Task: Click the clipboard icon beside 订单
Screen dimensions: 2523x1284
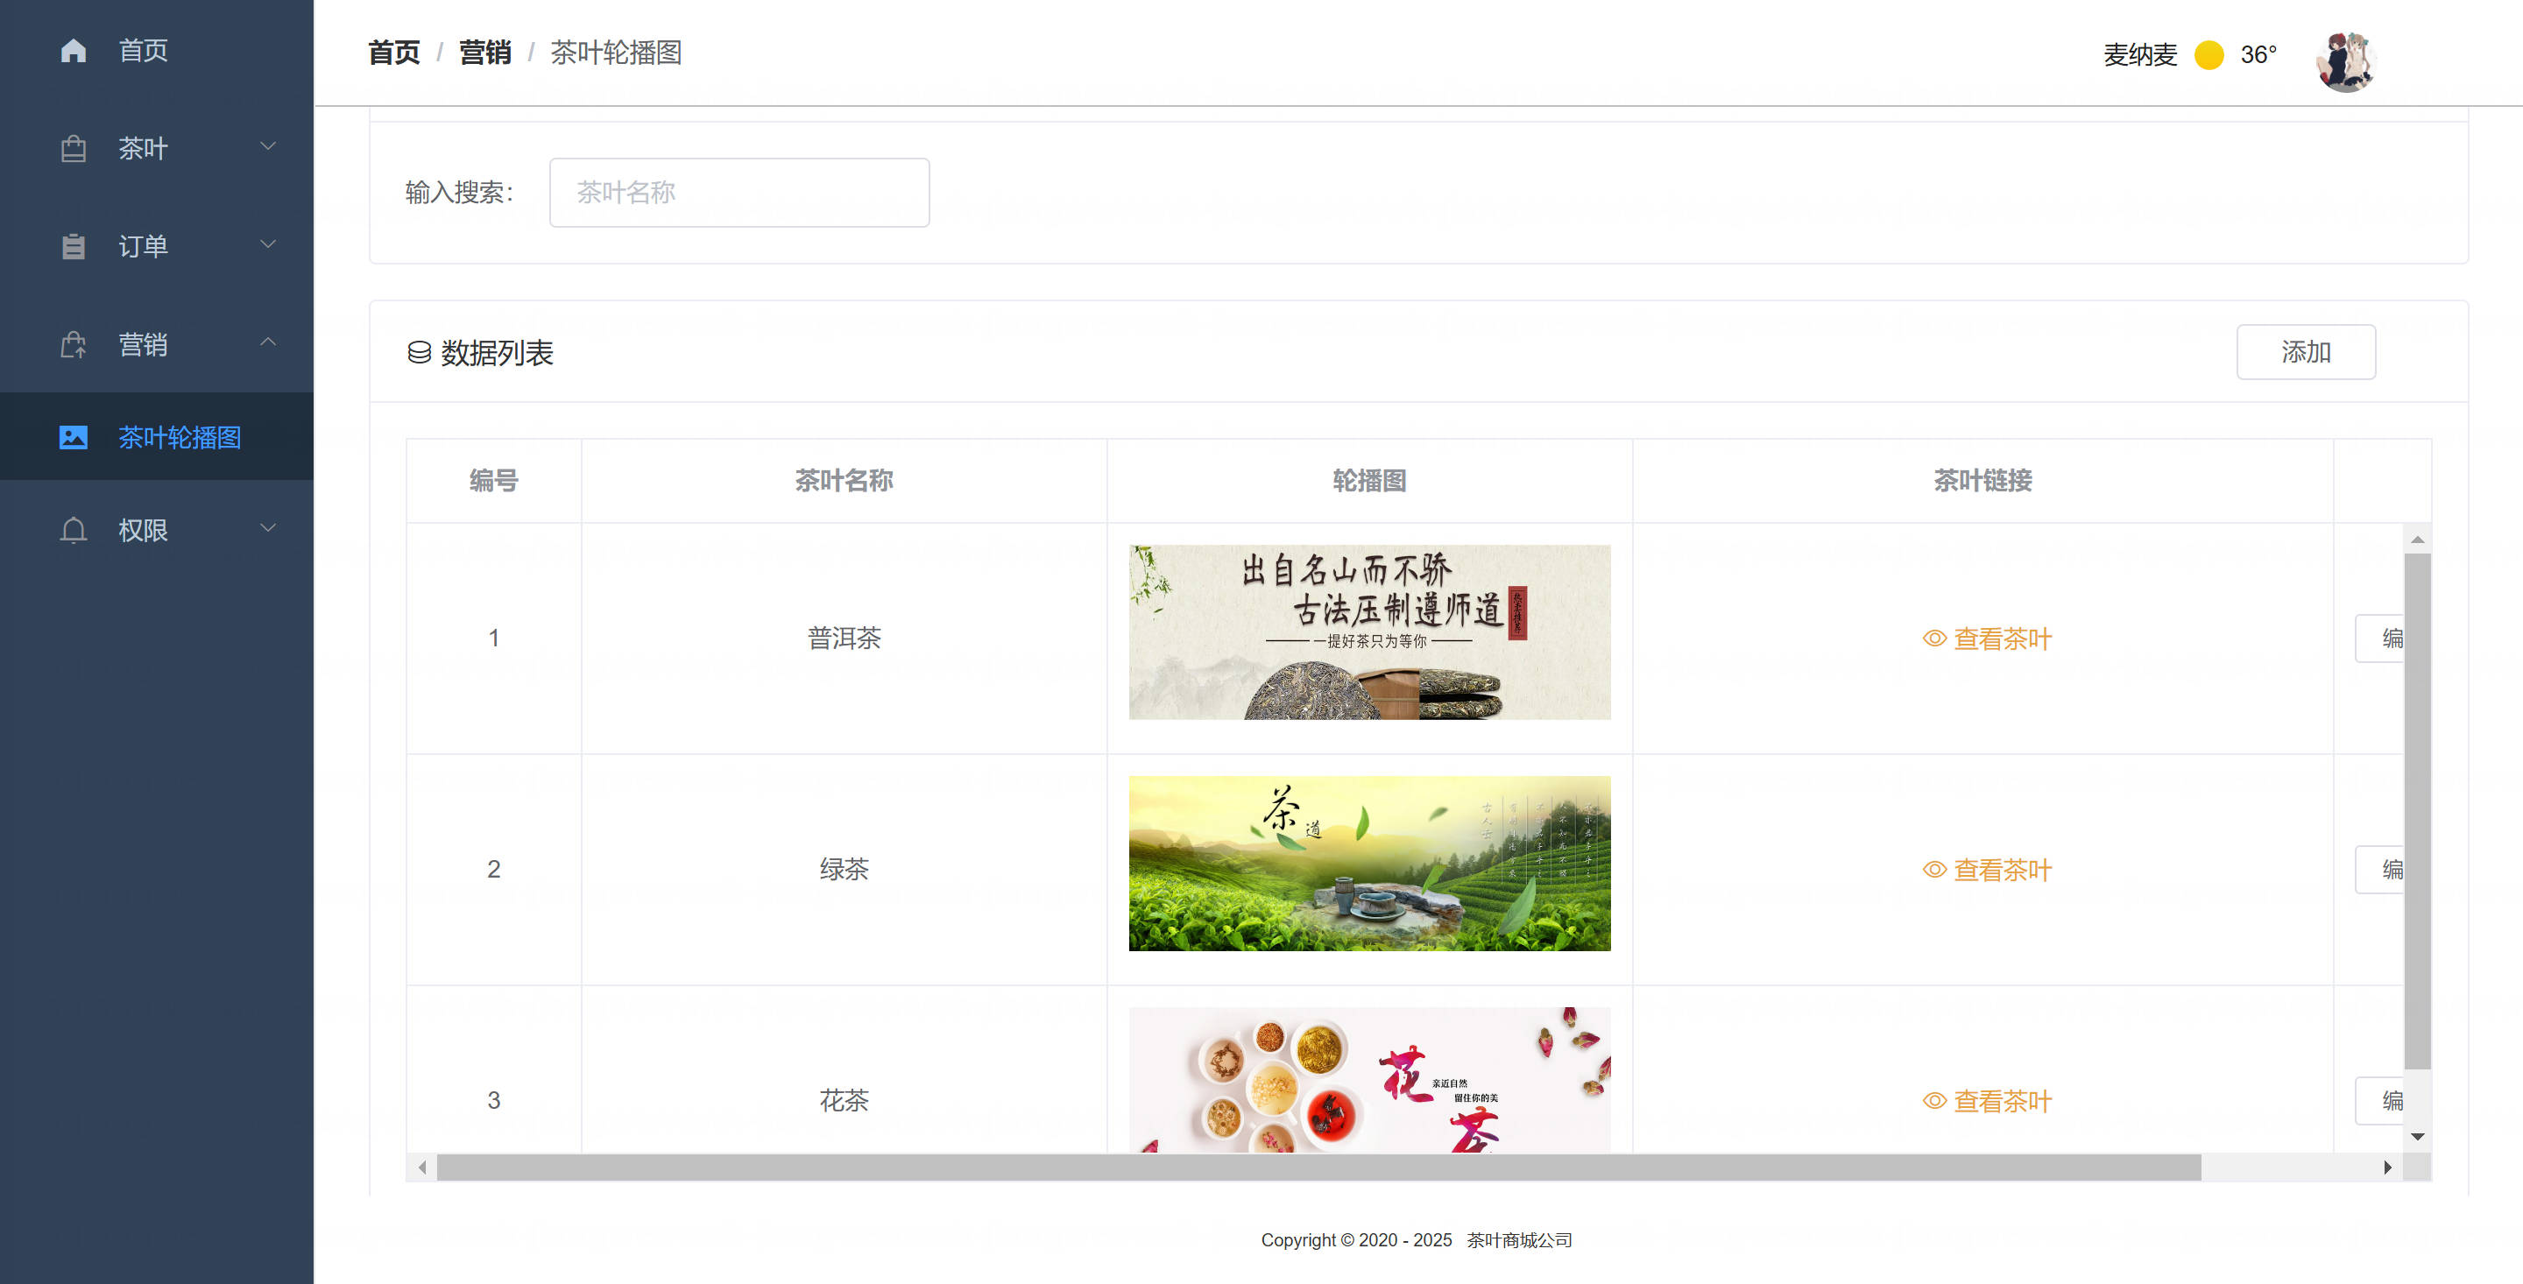Action: (x=74, y=247)
